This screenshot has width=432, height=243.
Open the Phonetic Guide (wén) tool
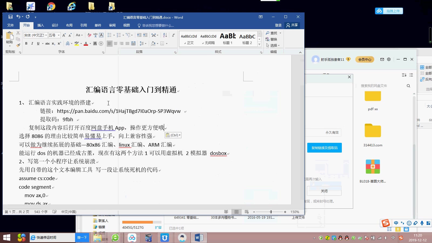coord(95,35)
